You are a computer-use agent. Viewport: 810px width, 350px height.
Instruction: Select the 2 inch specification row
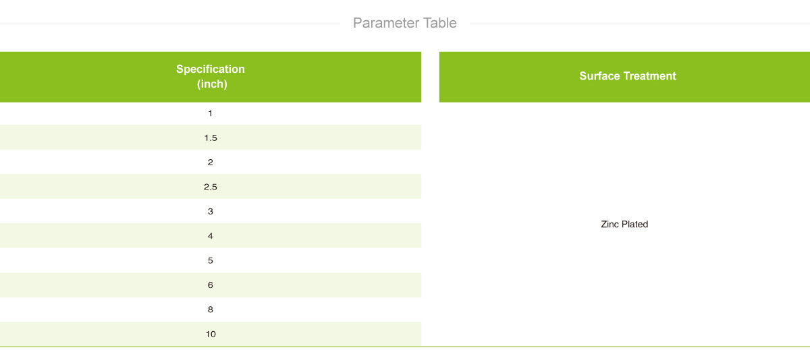[x=211, y=163]
